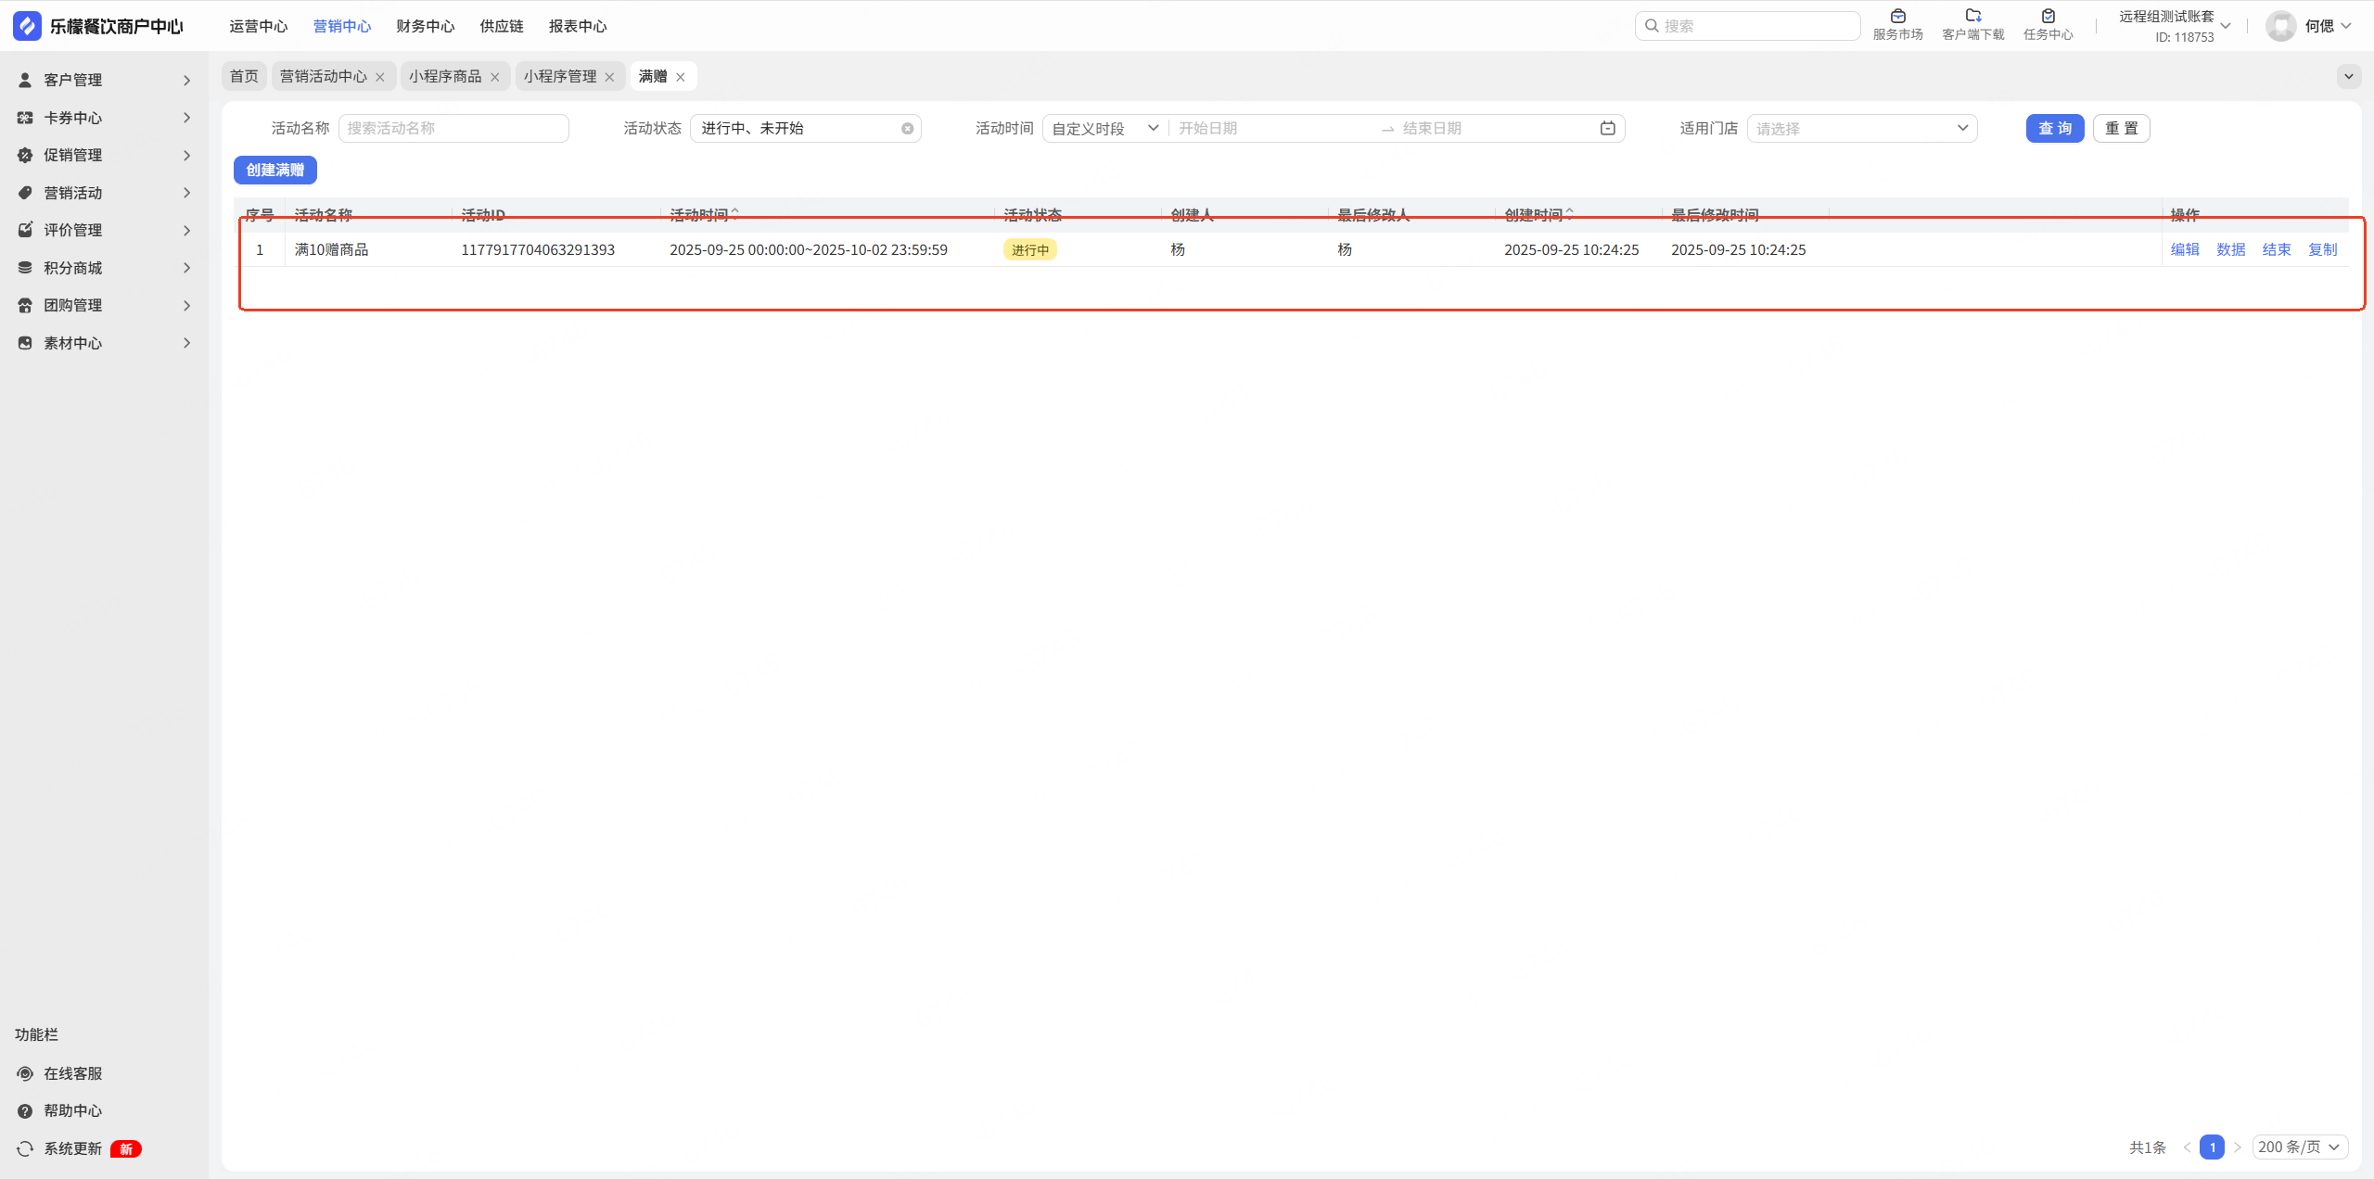
Task: Click 编辑 link for 满10赠商品
Action: click(x=2184, y=249)
